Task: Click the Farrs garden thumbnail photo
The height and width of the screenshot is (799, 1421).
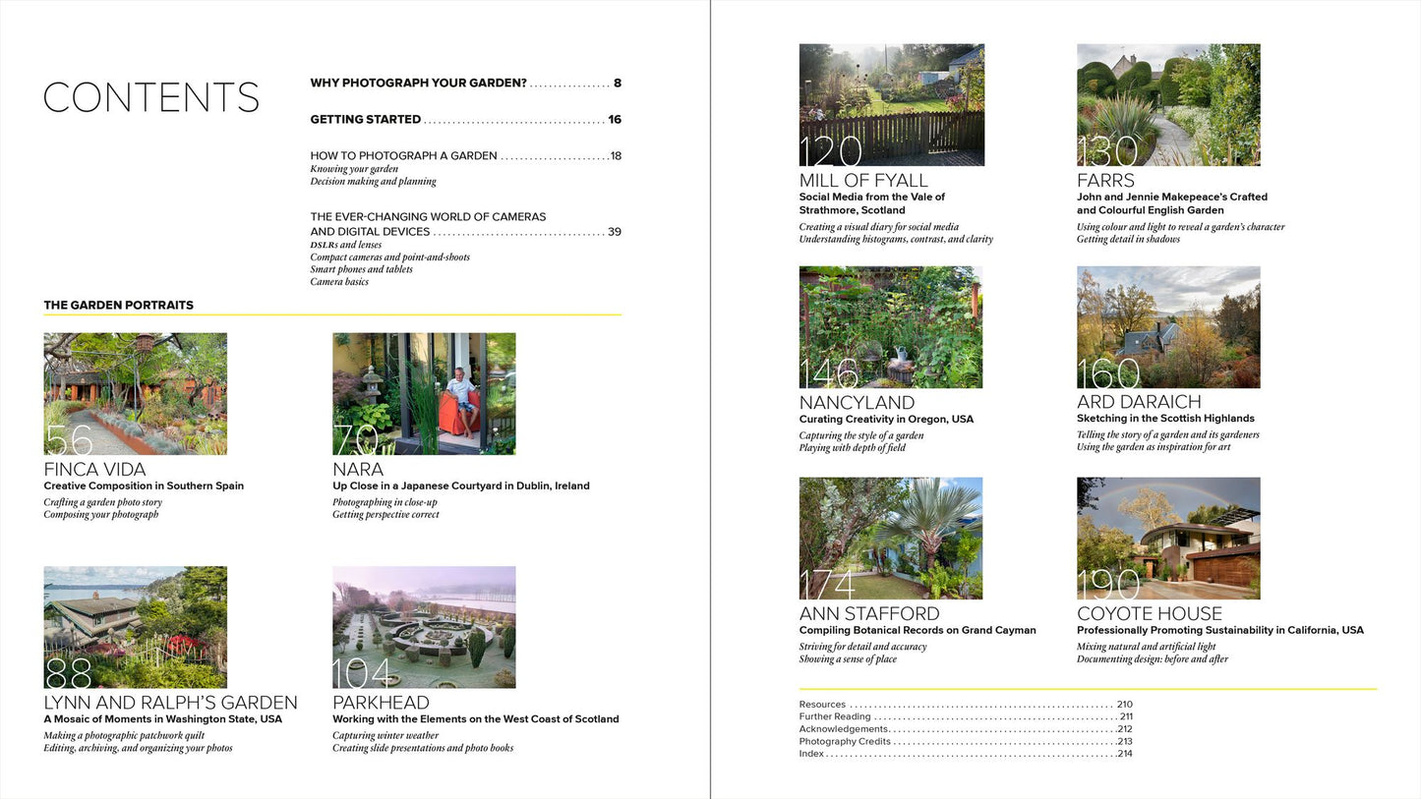Action: point(1168,105)
